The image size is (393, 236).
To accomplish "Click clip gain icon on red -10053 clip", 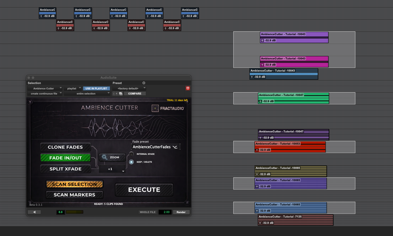I will click(257, 150).
